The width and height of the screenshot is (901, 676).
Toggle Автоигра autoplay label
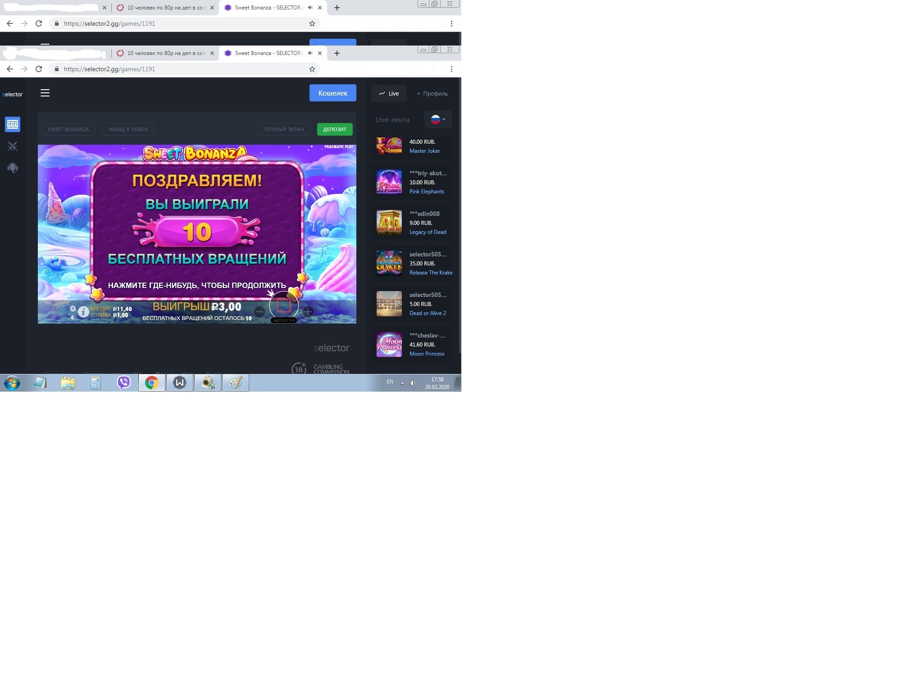284,320
